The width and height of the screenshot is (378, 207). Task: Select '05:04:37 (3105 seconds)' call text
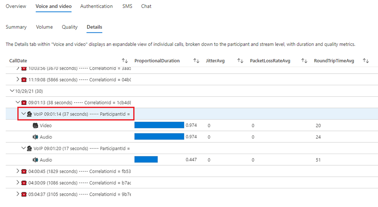[x=53, y=194]
